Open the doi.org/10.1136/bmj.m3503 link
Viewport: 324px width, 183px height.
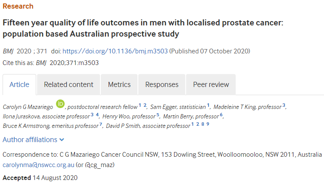click(x=115, y=51)
